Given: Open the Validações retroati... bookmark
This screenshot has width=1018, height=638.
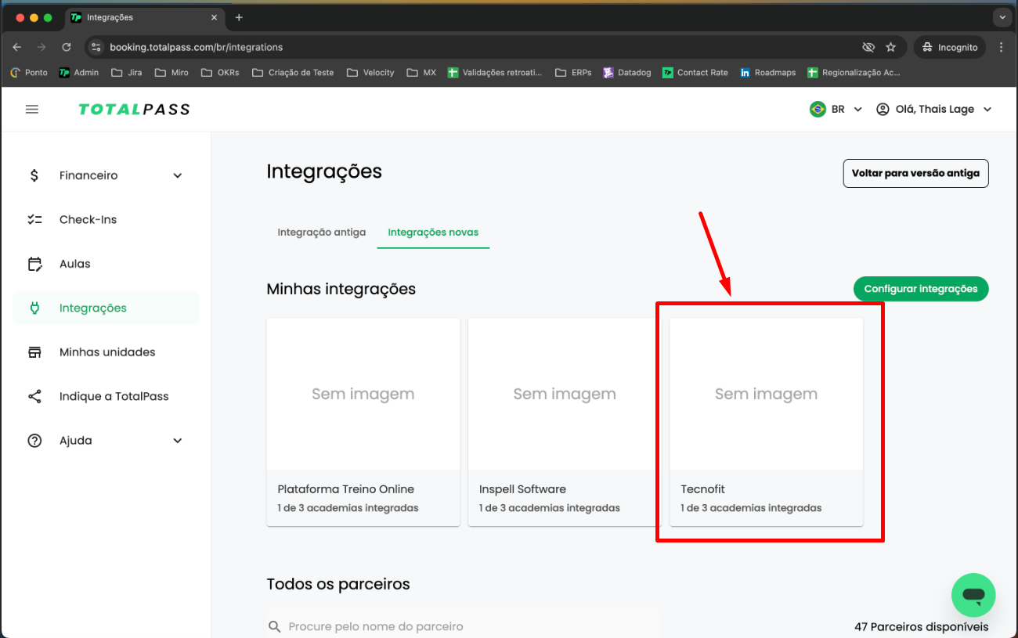Looking at the screenshot, I should pos(495,72).
